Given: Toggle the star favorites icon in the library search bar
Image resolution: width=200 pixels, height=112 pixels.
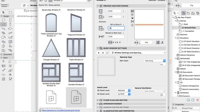Looking at the screenshot, I should tap(46, 1).
